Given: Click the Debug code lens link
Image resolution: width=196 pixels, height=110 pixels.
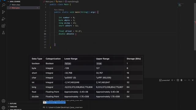Looking at the screenshot, I should tap(61, 10).
